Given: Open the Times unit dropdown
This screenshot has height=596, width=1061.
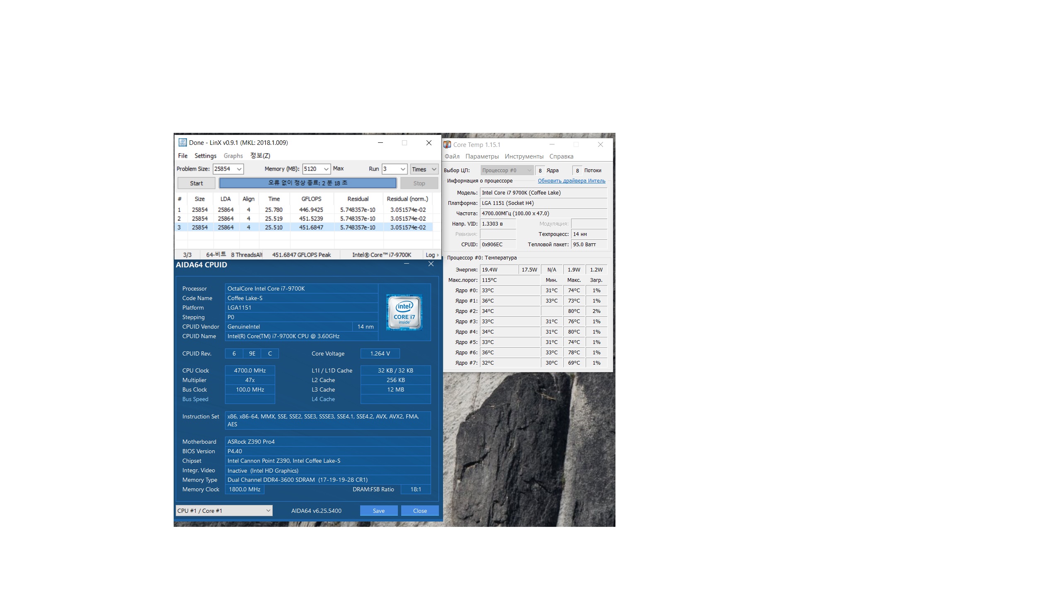Looking at the screenshot, I should pos(434,169).
